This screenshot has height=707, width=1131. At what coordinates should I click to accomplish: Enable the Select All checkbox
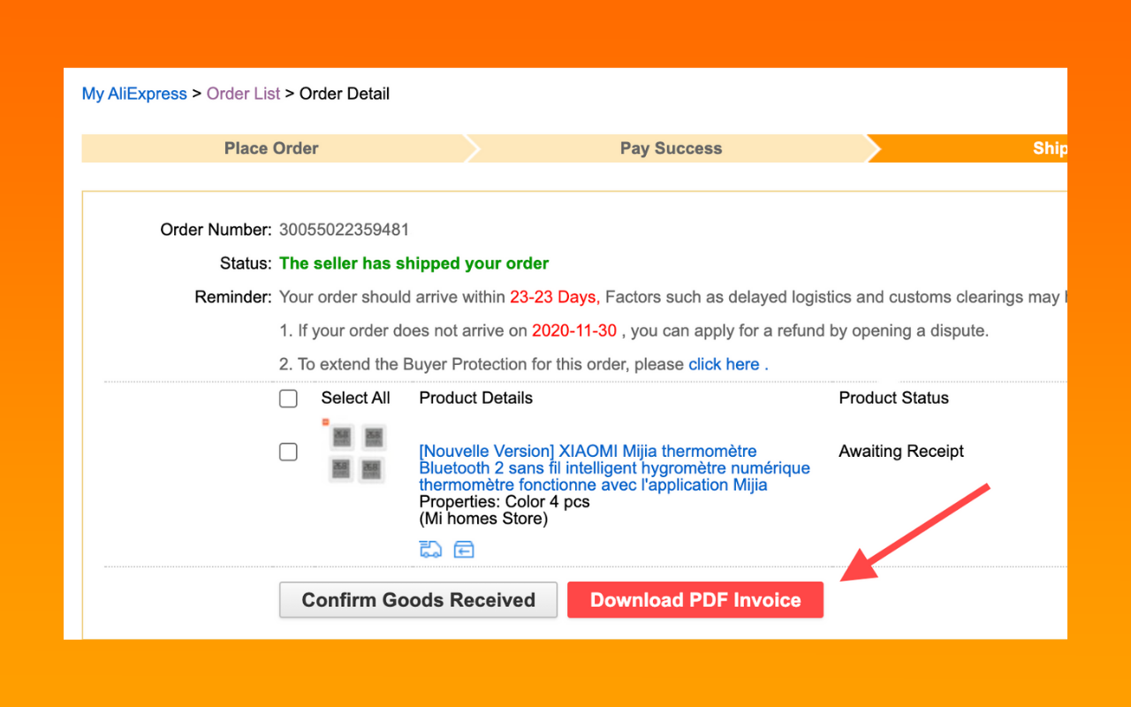click(x=288, y=399)
